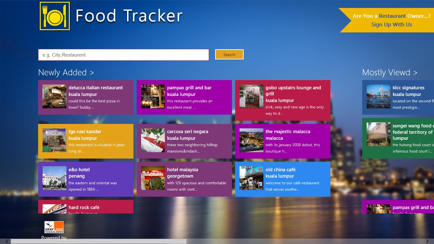The image size is (434, 244).
Task: Click the city and restaurant search field
Action: 124,55
